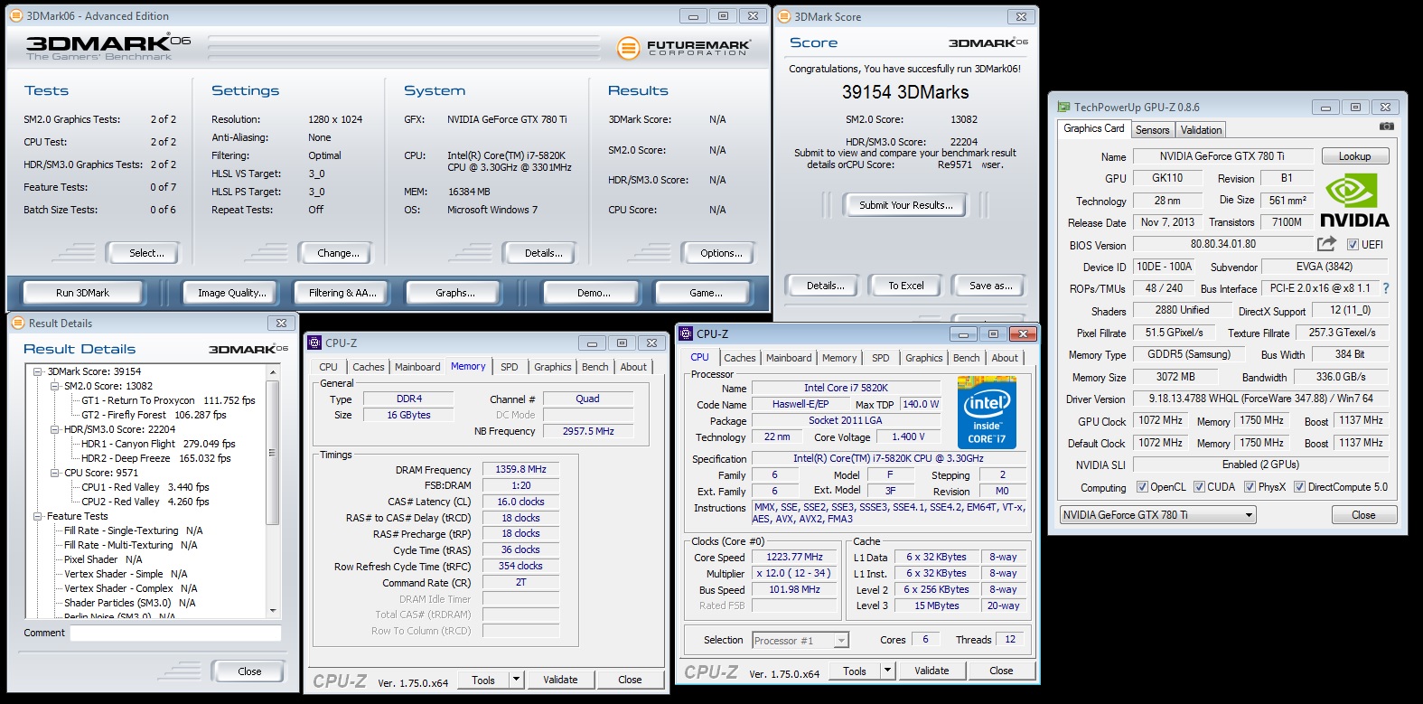Toggle the UEFI checkbox in GPU-Z
This screenshot has height=704, width=1423.
point(1353,245)
